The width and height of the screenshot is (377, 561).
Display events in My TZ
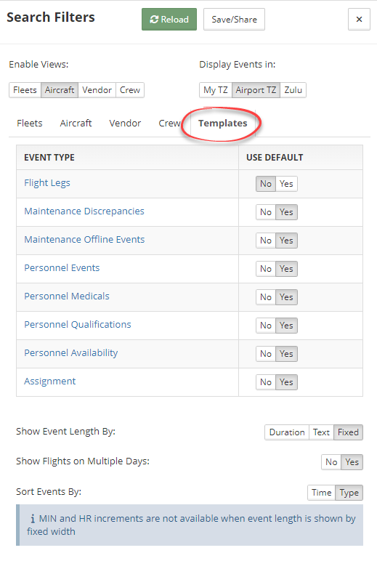tap(216, 90)
